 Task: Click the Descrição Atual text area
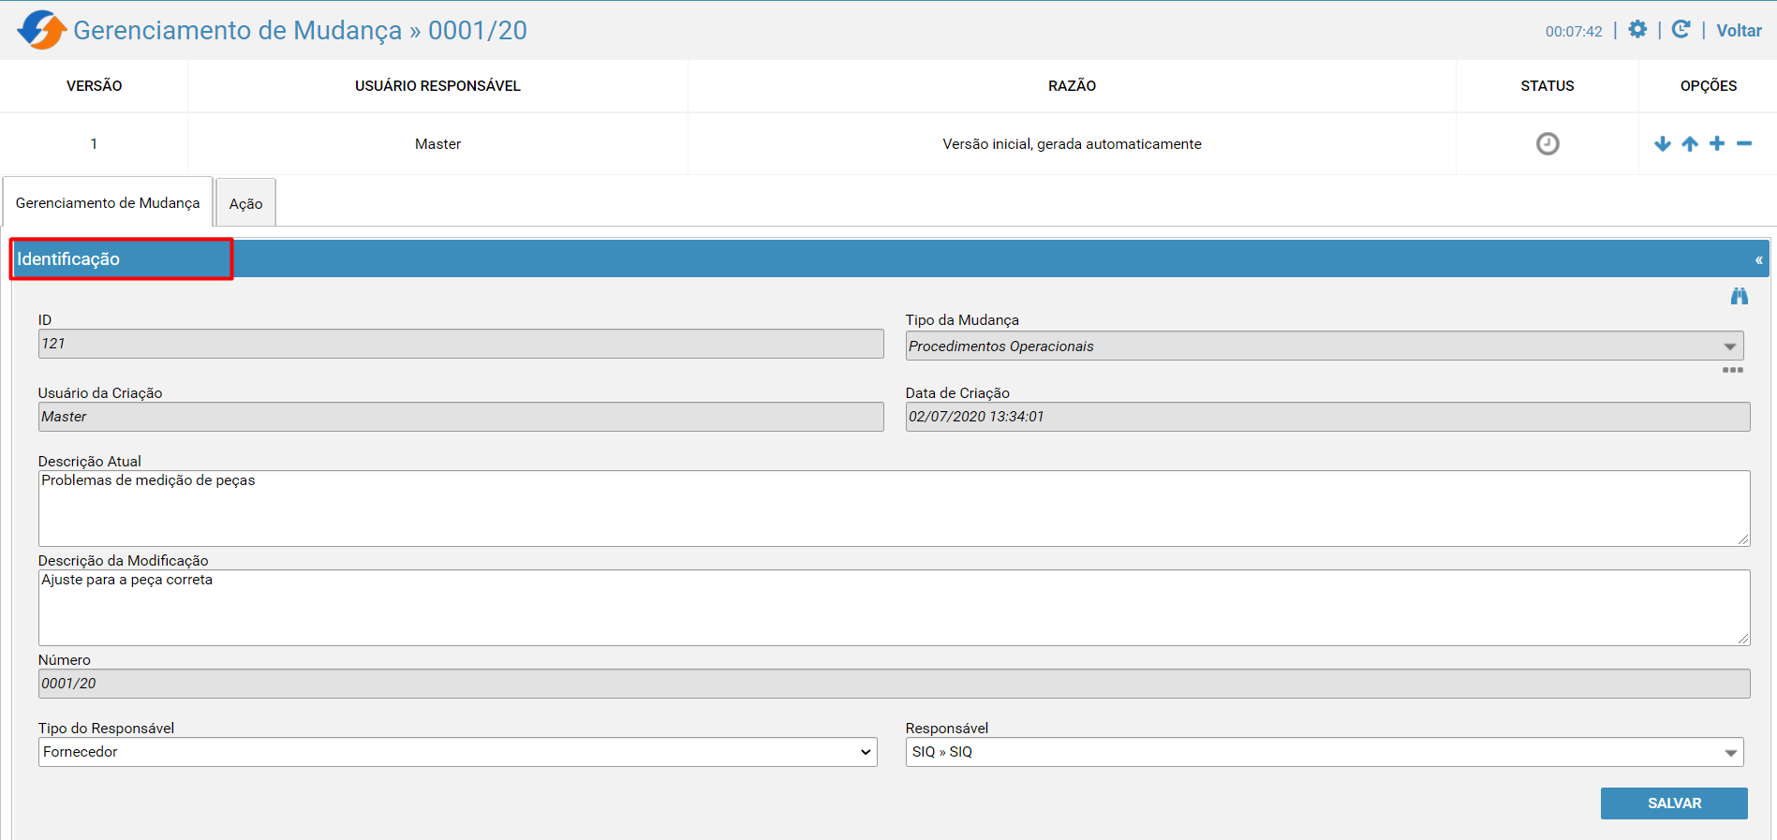click(894, 508)
